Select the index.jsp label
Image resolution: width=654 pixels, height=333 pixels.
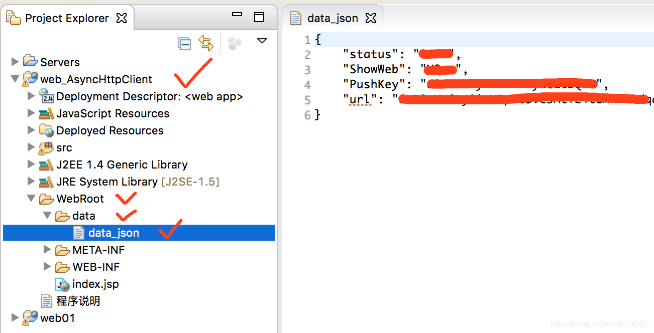tap(95, 284)
